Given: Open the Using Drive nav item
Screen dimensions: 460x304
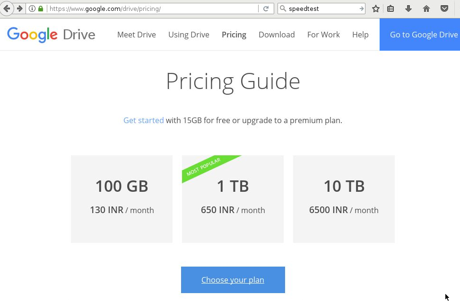Looking at the screenshot, I should 189,35.
